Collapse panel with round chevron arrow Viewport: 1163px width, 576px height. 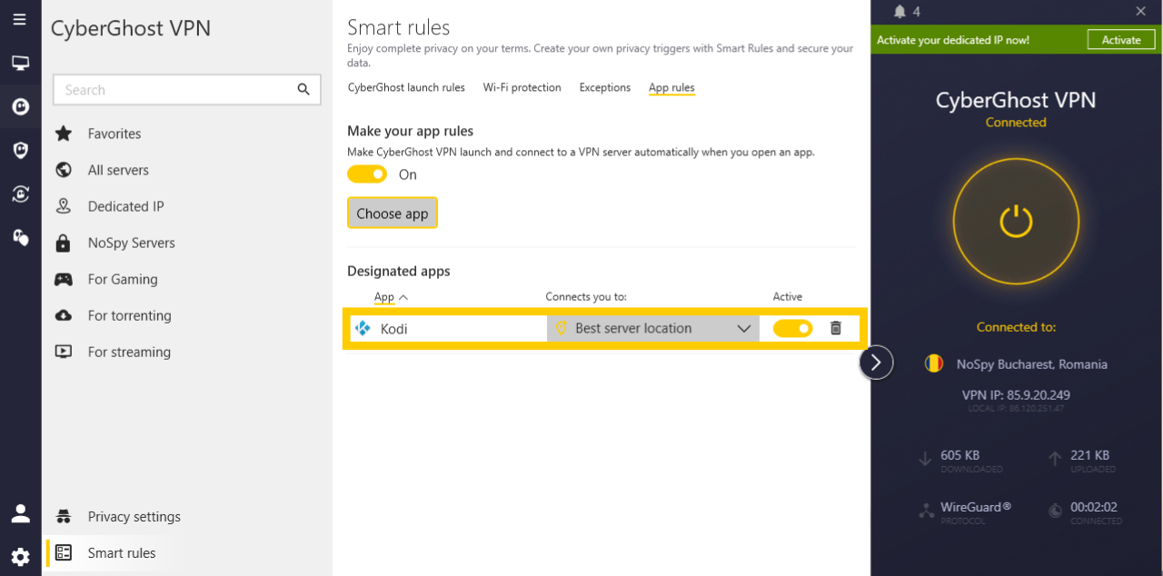876,362
